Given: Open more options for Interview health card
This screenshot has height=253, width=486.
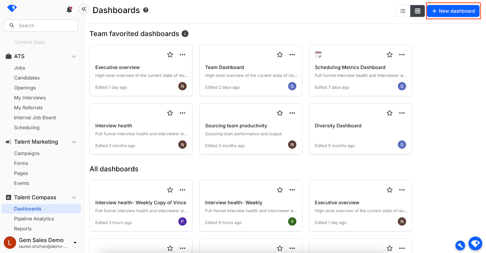Looking at the screenshot, I should (183, 113).
